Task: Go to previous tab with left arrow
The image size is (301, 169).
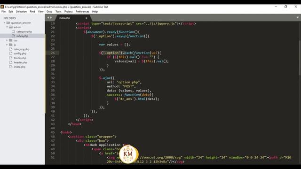Action: [48, 18]
